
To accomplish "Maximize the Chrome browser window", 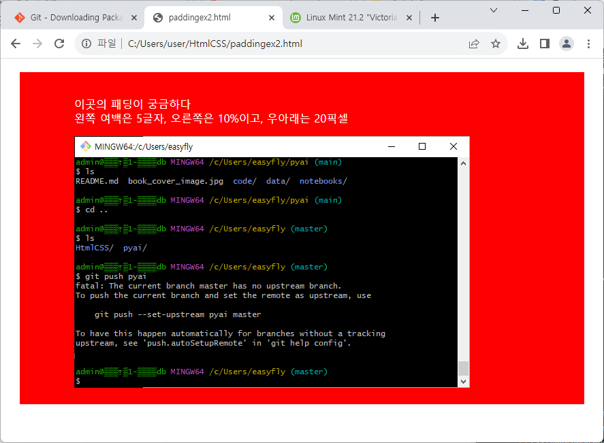I will pyautogui.click(x=556, y=10).
